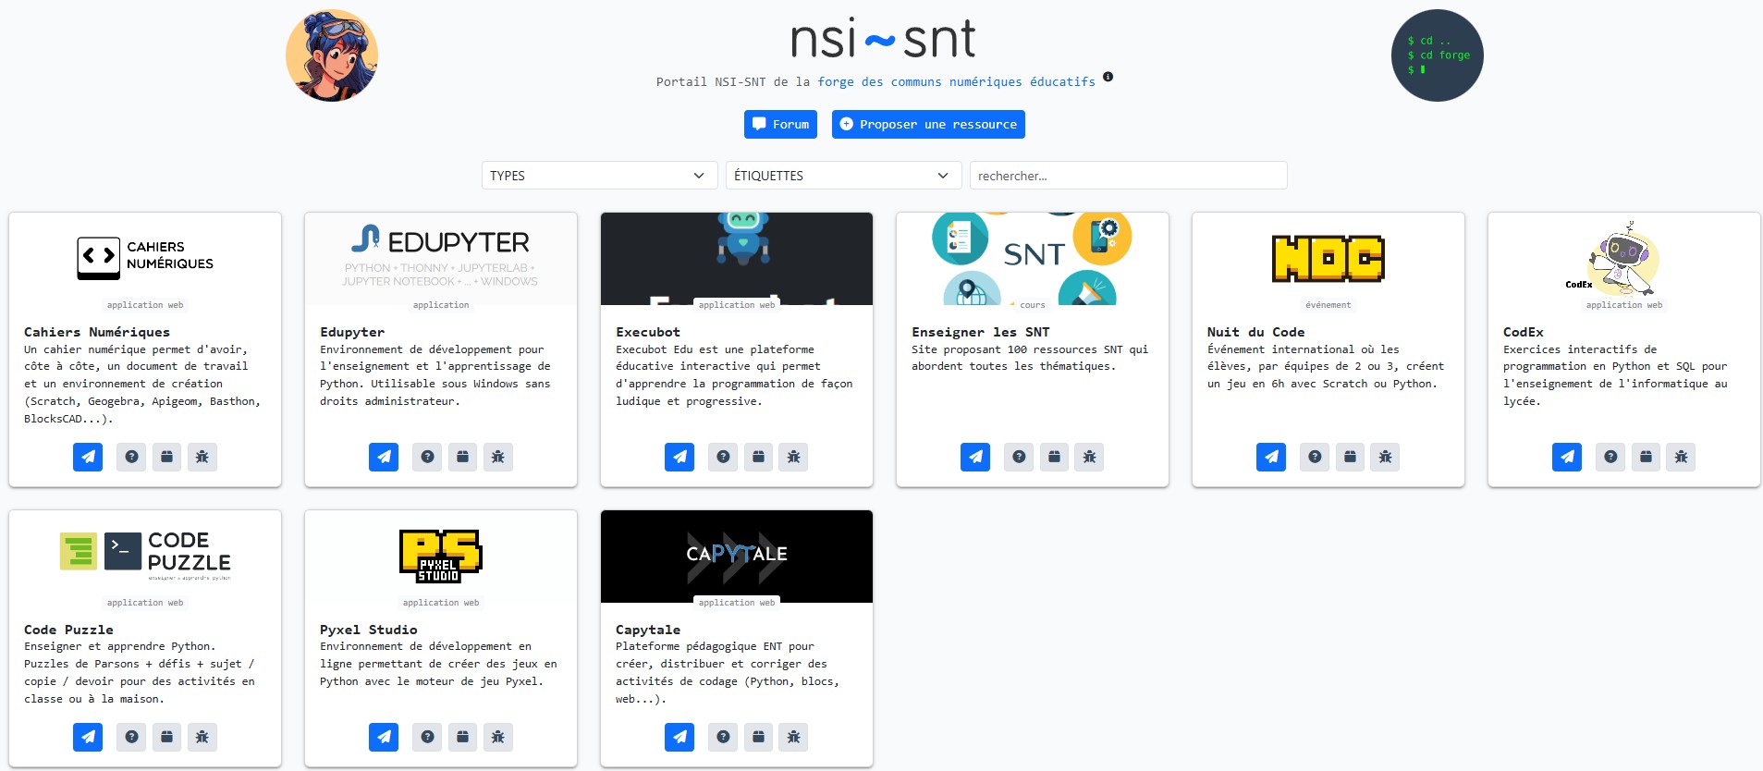
Task: Click the Capytale banner image
Action: pyautogui.click(x=737, y=556)
